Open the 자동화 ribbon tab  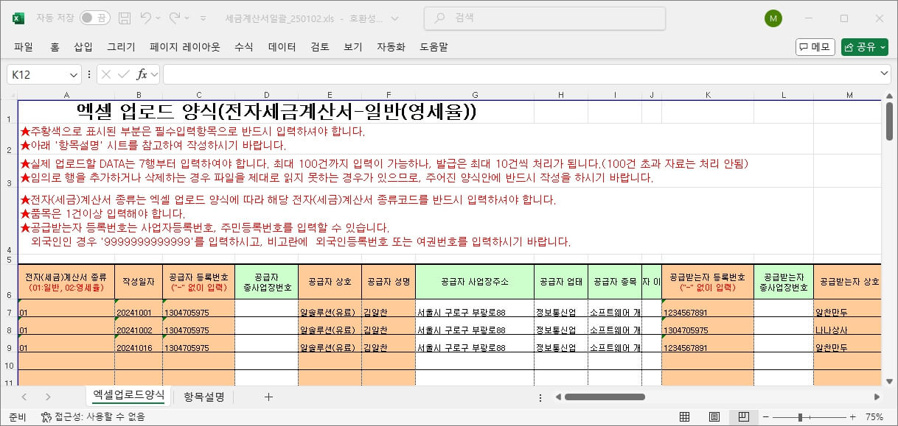point(391,46)
